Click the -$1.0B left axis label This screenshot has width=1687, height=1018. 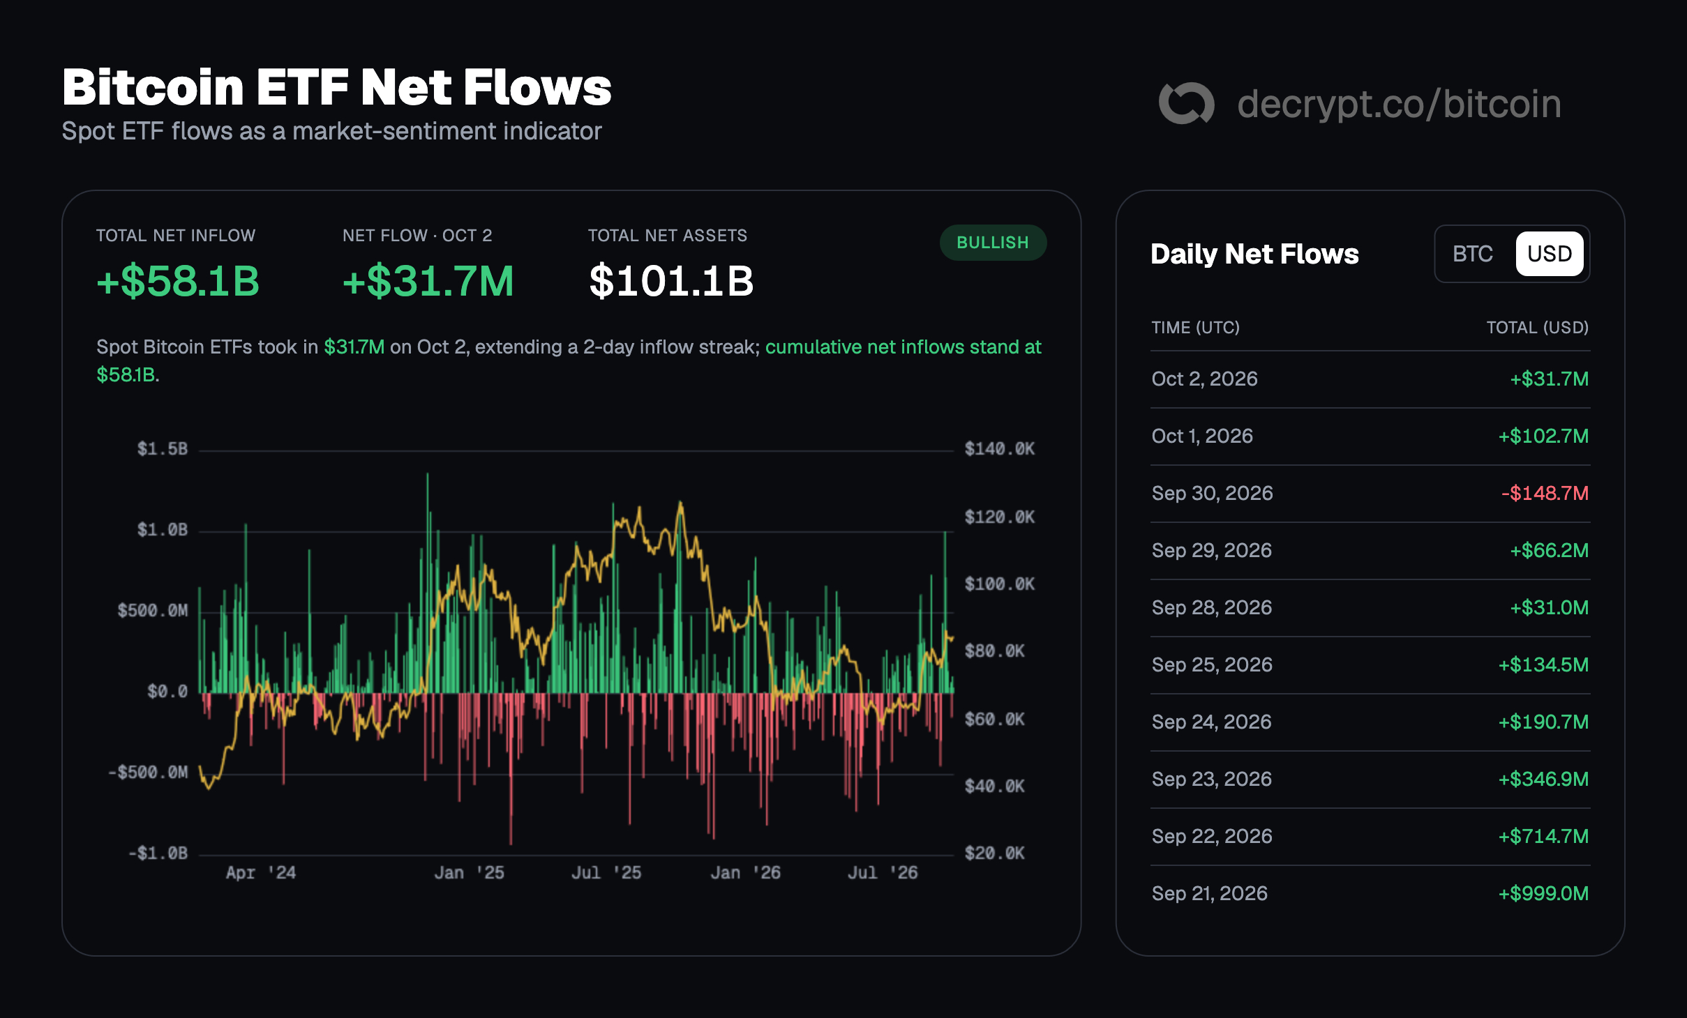(x=158, y=853)
